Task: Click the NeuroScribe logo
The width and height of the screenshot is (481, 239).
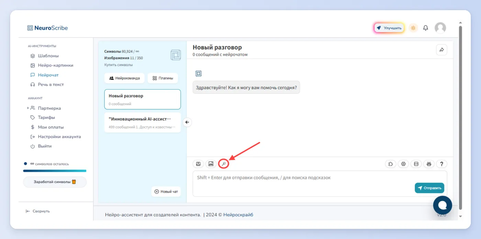Action: point(47,28)
